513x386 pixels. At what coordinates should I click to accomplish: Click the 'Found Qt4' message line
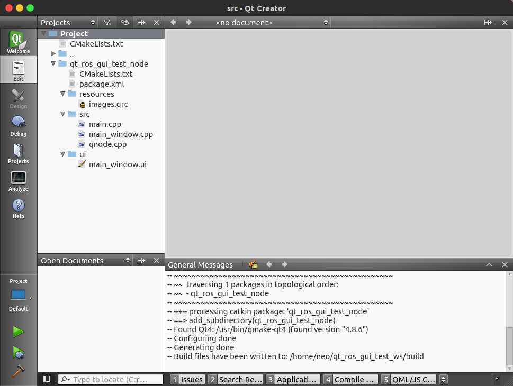(x=268, y=329)
